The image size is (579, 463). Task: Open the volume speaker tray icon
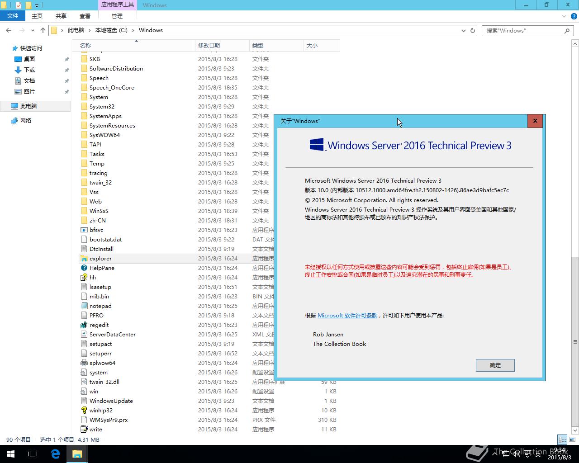516,454
